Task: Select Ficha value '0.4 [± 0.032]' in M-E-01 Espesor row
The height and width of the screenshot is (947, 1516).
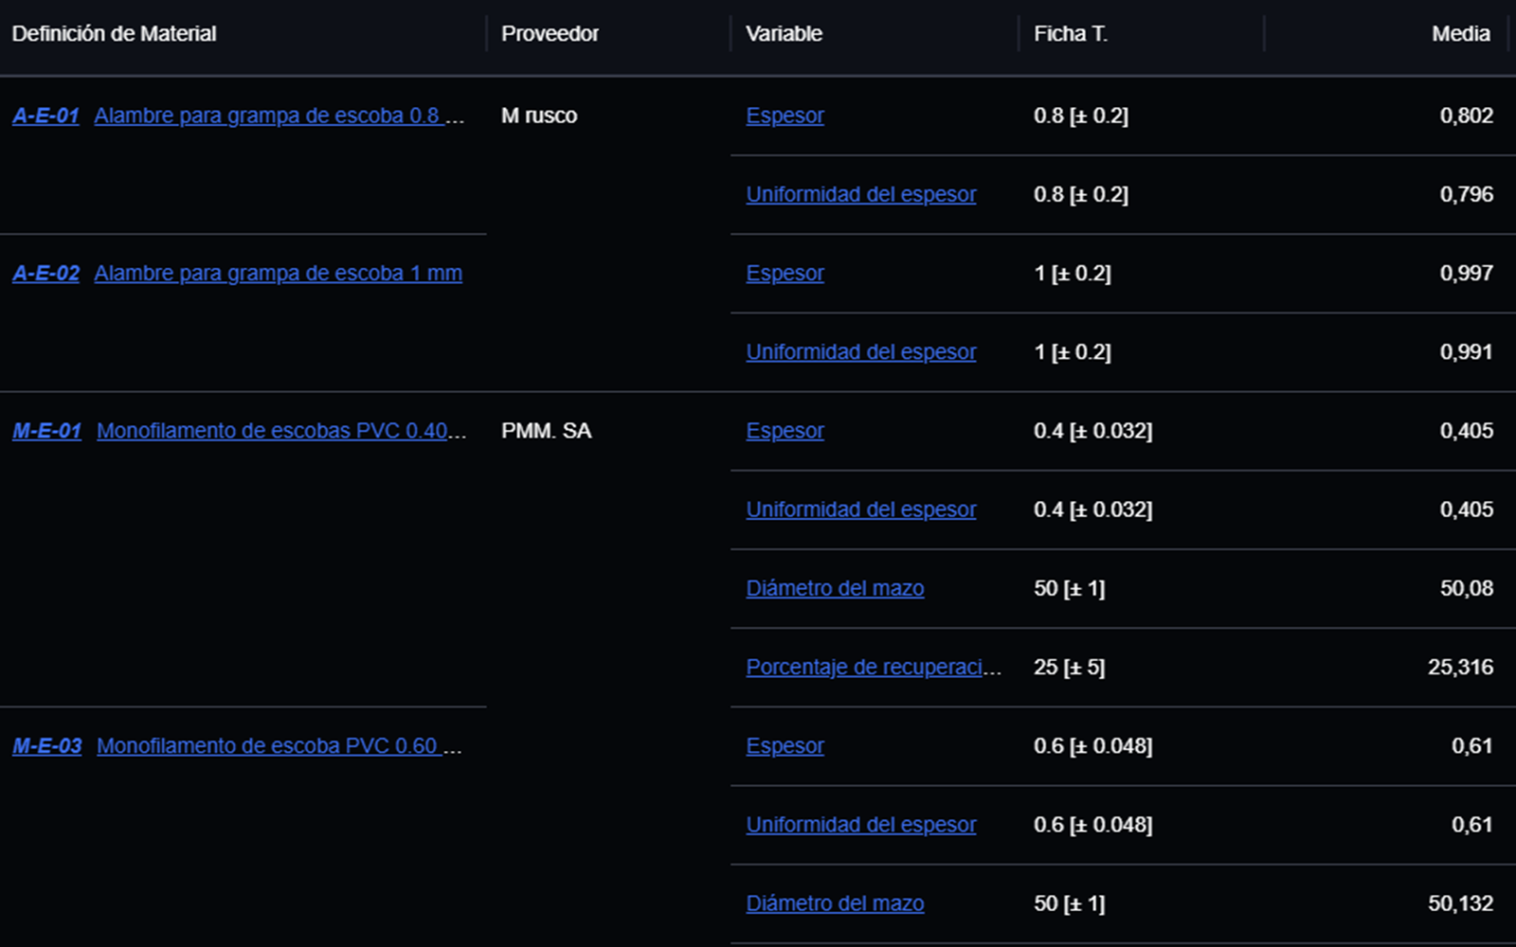Action: [1093, 431]
